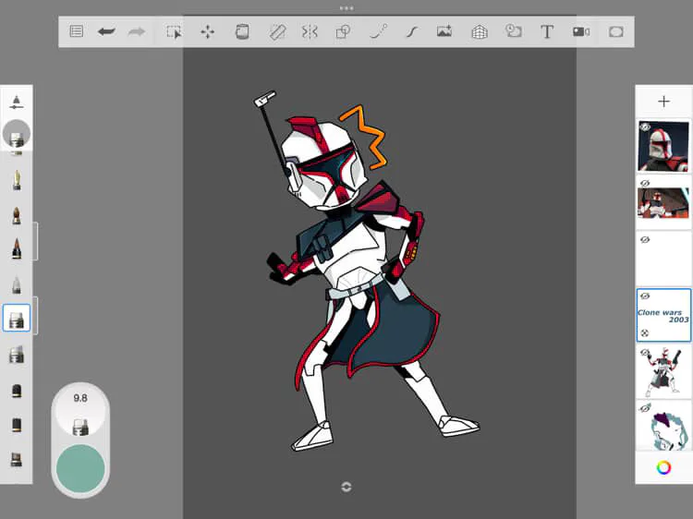Enable the Symmetry tool
The height and width of the screenshot is (519, 693).
(x=310, y=31)
